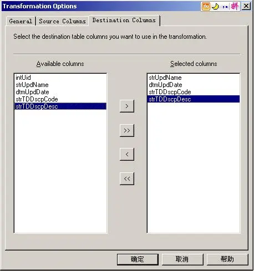Click the punctuation dots IME icon
The height and width of the screenshot is (271, 254).
point(225,7)
